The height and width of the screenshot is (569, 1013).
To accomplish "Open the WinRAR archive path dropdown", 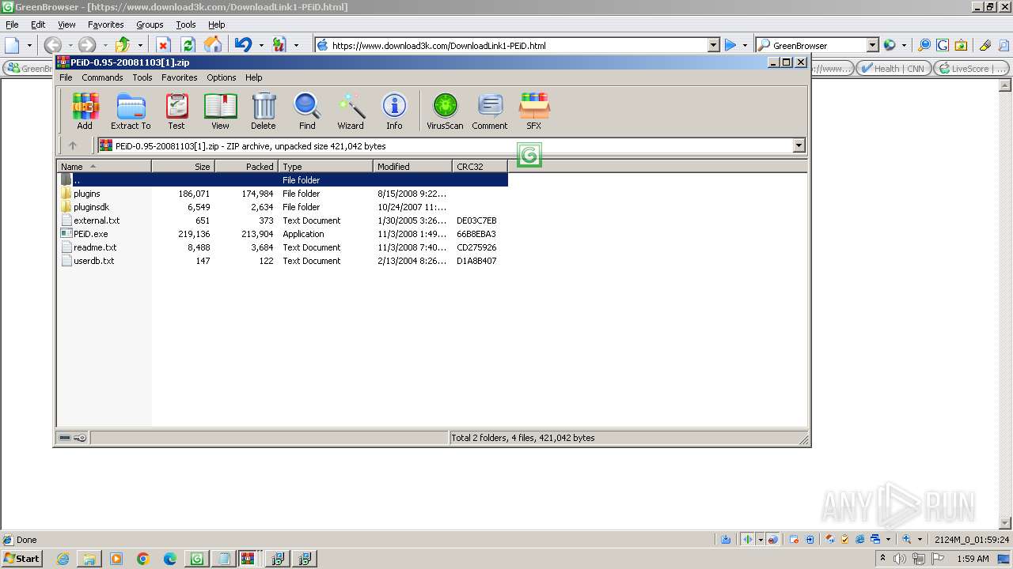I will tap(799, 145).
